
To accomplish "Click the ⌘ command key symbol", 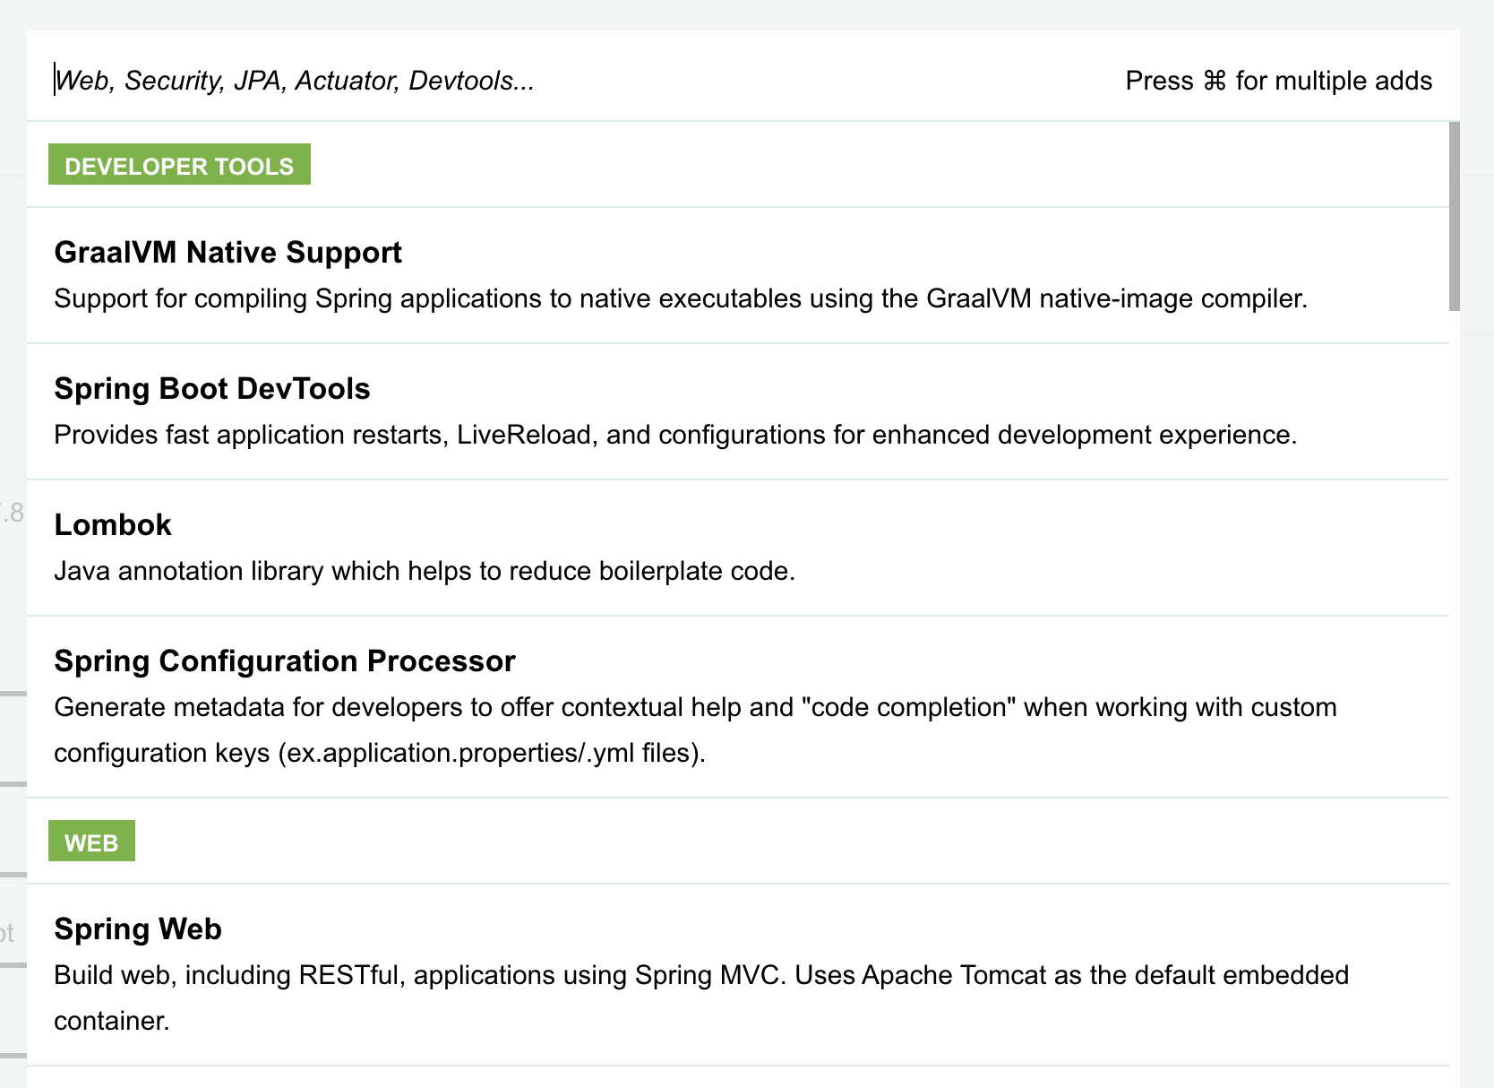I will (1215, 81).
